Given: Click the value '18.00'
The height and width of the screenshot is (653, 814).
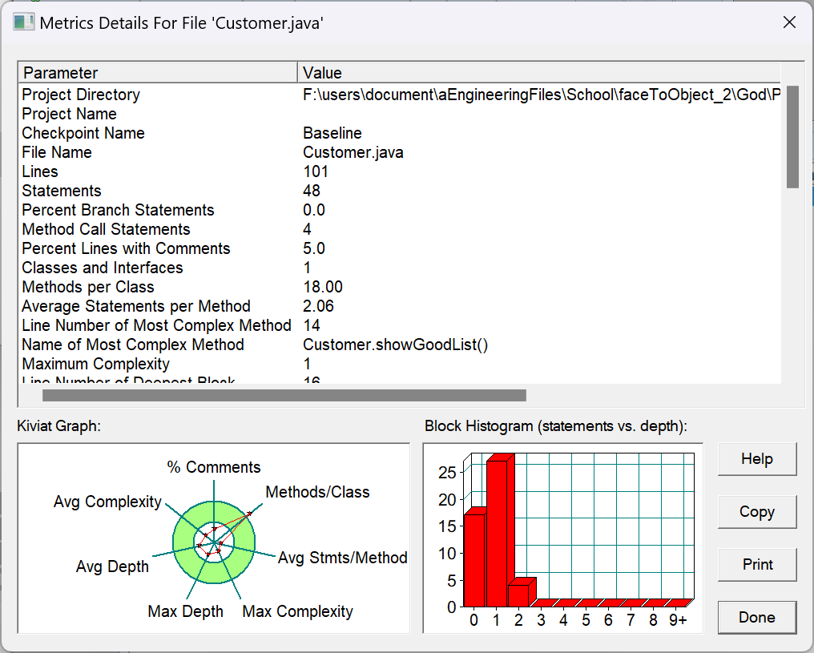Looking at the screenshot, I should coord(323,287).
